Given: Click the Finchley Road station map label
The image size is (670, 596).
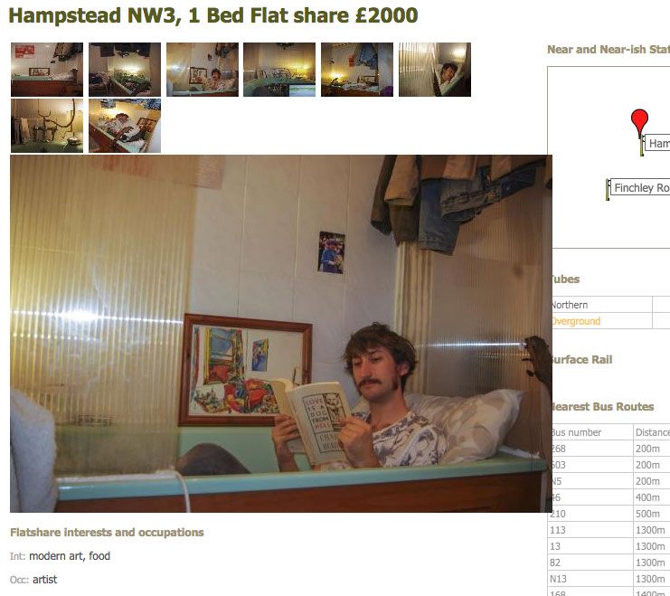Looking at the screenshot, I should coord(640,187).
